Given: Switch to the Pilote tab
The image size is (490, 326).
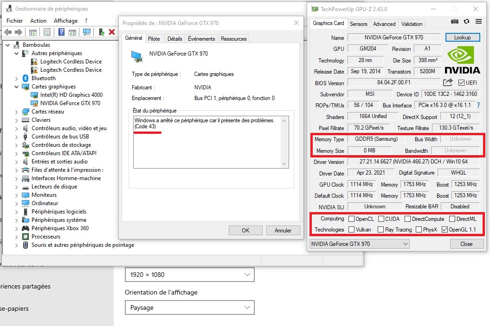Looking at the screenshot, I should point(154,39).
